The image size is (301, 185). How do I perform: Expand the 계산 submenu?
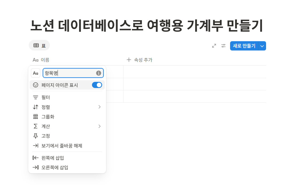[x=99, y=126]
